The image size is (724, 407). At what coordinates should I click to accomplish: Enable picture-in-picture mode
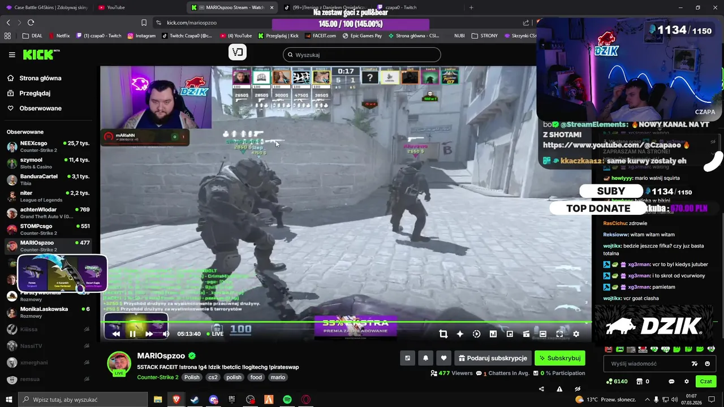(510, 334)
